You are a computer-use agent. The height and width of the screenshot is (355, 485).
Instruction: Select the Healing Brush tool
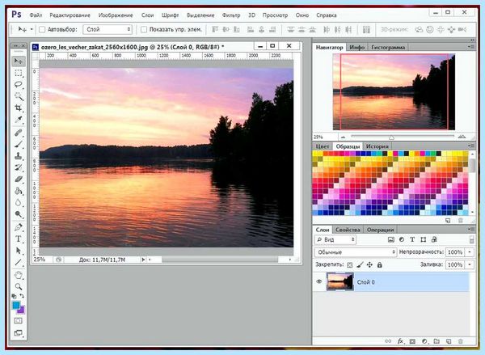(19, 133)
